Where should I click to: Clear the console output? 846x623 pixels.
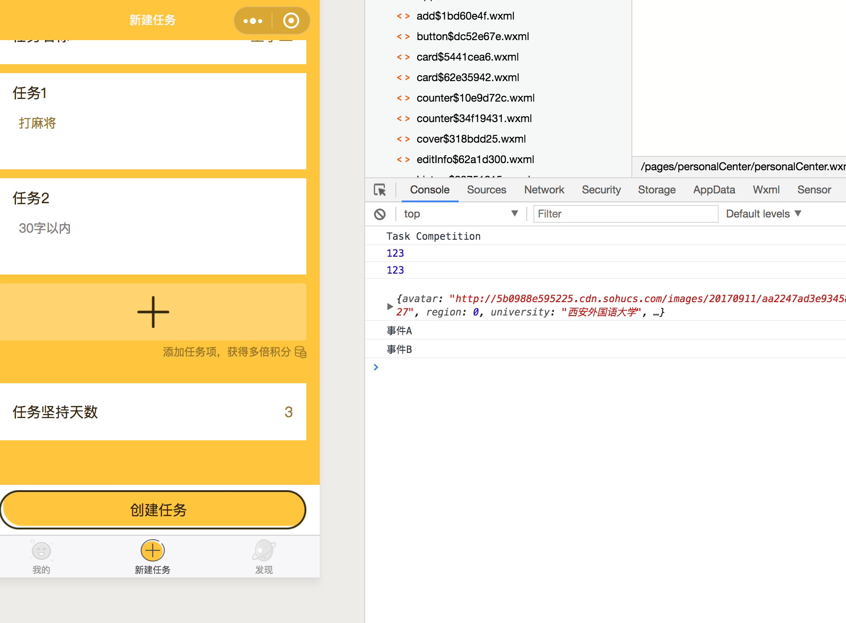(380, 214)
